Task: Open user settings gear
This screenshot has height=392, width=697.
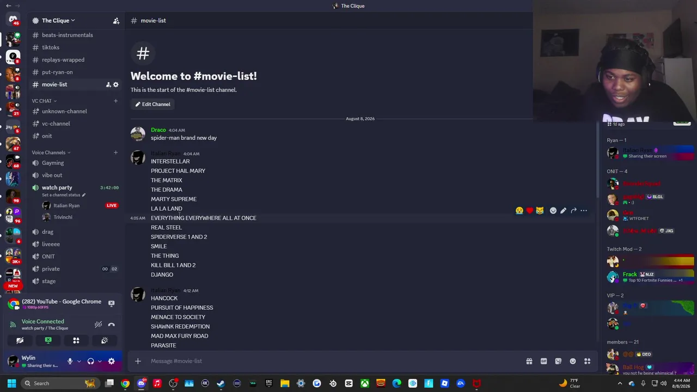Action: (x=111, y=361)
